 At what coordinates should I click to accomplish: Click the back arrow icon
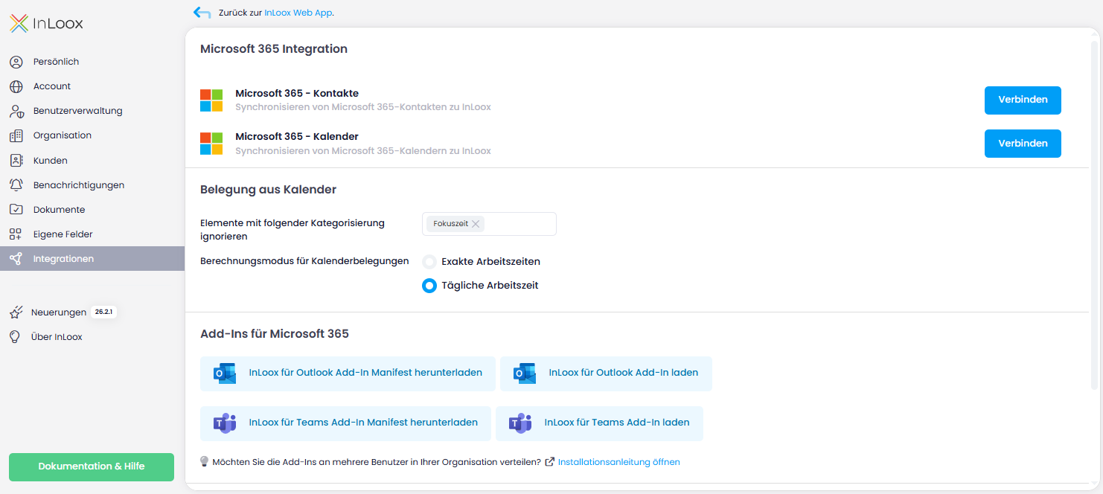pos(202,13)
